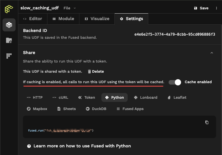The height and width of the screenshot is (155, 222).
Task: Switch to the Editor tab
Action: [x=33, y=19]
